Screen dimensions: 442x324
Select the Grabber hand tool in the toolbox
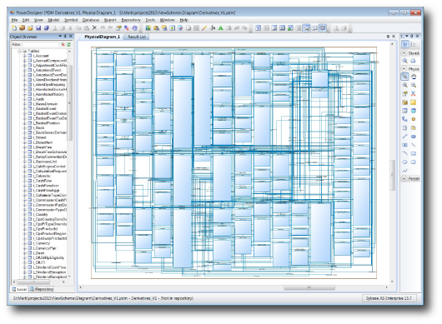414,77
